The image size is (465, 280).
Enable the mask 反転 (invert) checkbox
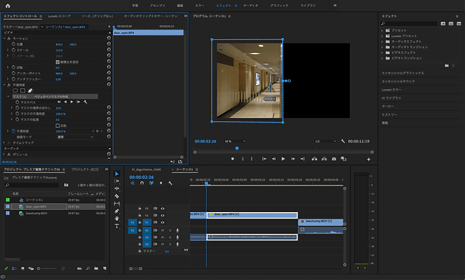(x=57, y=126)
